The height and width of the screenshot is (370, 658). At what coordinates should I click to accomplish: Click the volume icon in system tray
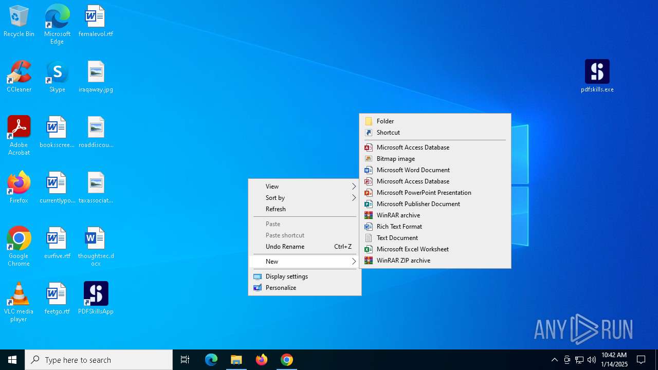(591, 360)
